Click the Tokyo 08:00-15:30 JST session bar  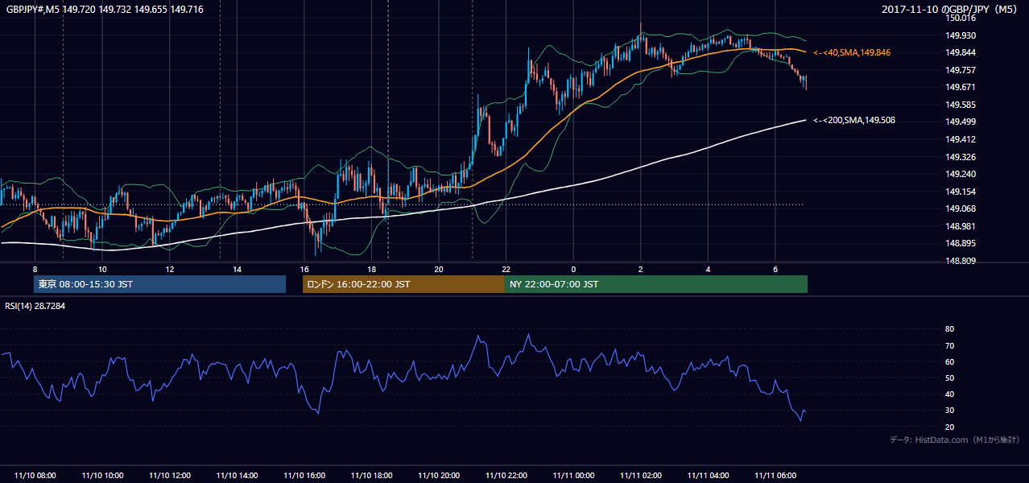pyautogui.click(x=159, y=284)
